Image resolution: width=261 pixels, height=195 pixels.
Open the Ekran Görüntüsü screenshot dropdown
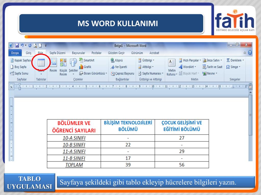pyautogui.click(x=93, y=73)
